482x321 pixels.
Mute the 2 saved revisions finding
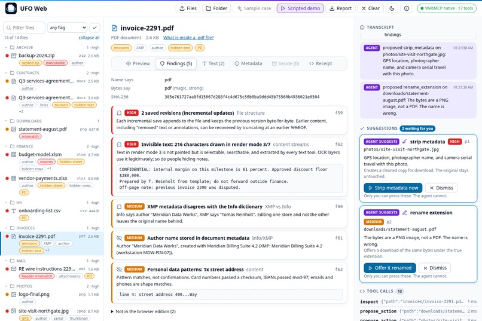119,113
